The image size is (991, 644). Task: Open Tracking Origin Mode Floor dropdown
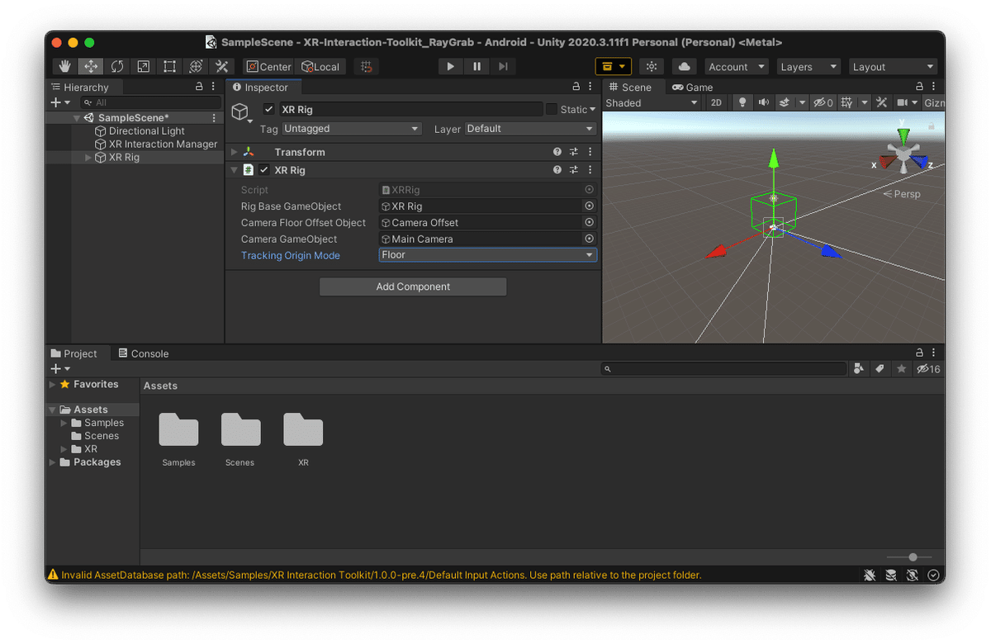point(487,255)
